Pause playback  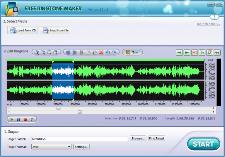18,119
